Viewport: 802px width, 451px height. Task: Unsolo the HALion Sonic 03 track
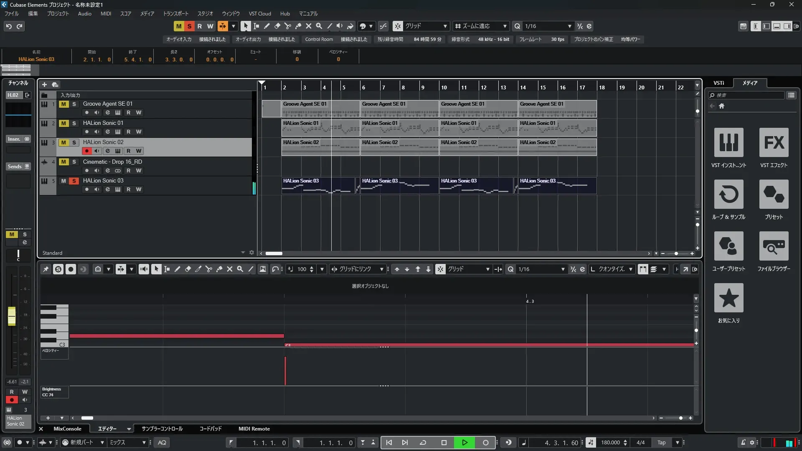74,181
